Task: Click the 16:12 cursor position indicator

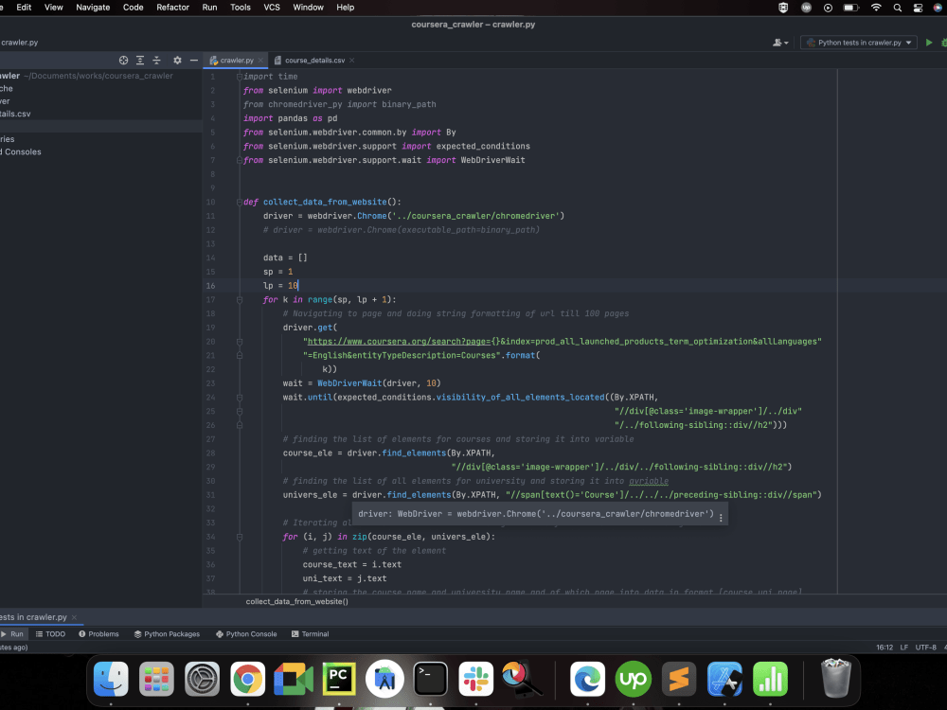Action: click(884, 648)
